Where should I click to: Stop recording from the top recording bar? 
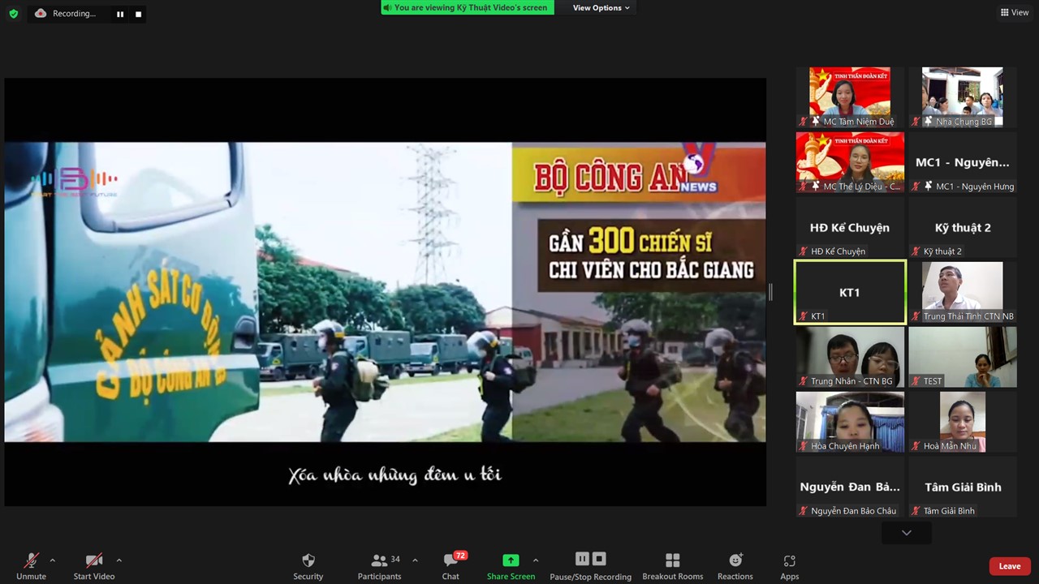coord(138,14)
